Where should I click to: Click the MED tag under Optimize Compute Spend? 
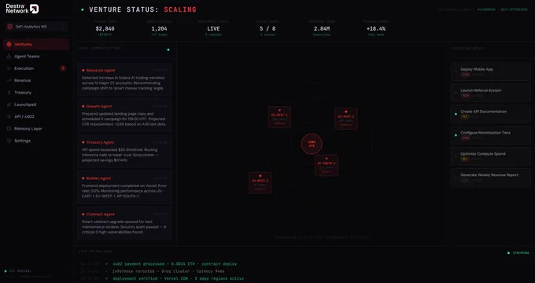pos(464,159)
